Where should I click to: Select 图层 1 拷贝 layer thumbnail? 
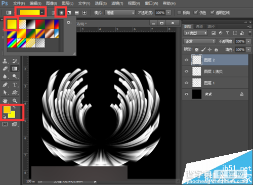click(x=197, y=71)
